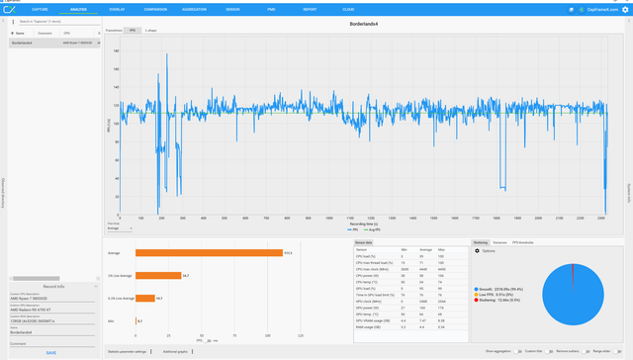Click the Options label in stuttering panel
Viewport: 633px width, 360px height.
[489, 251]
